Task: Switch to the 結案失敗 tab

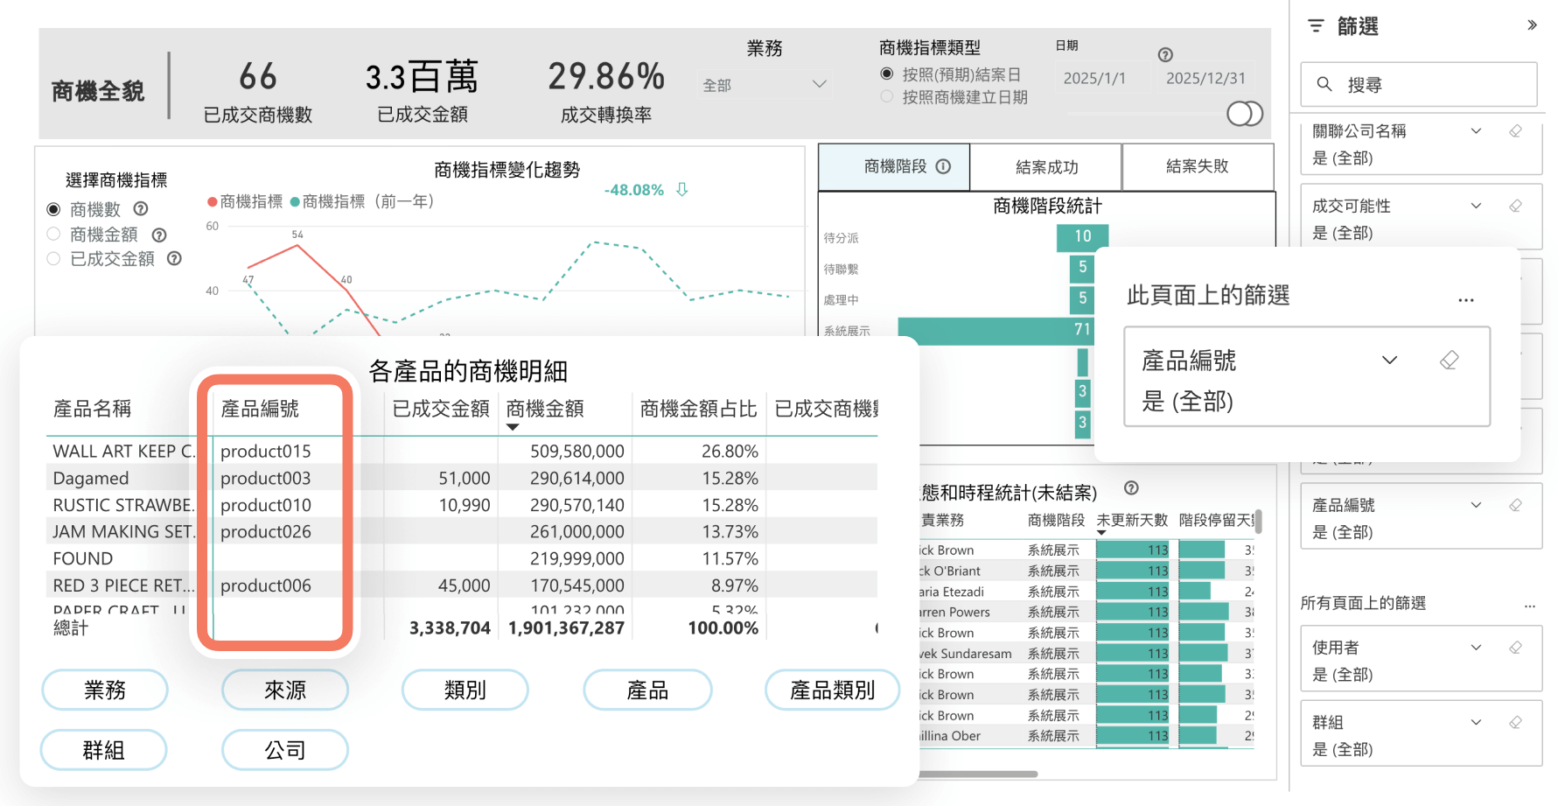Action: tap(1197, 166)
